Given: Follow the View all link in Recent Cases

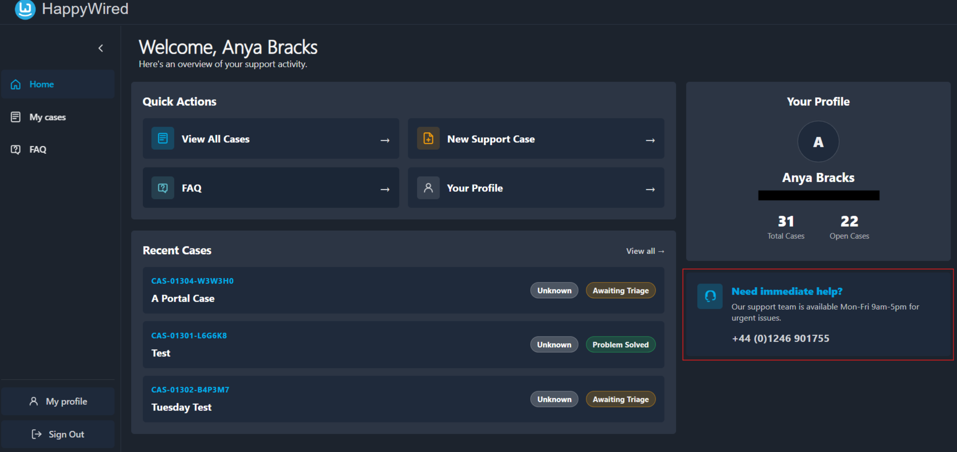Looking at the screenshot, I should (x=645, y=251).
